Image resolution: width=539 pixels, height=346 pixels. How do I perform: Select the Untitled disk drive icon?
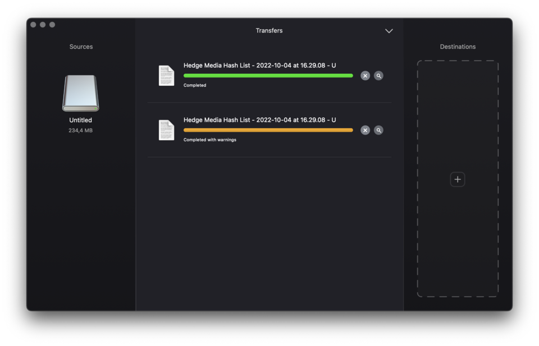[80, 93]
